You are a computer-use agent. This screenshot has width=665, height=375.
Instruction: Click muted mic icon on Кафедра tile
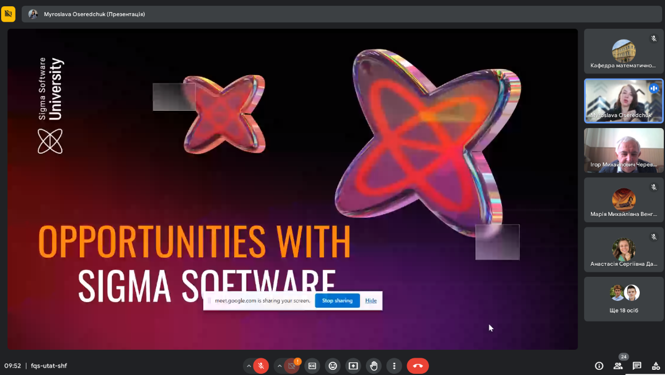tap(654, 38)
